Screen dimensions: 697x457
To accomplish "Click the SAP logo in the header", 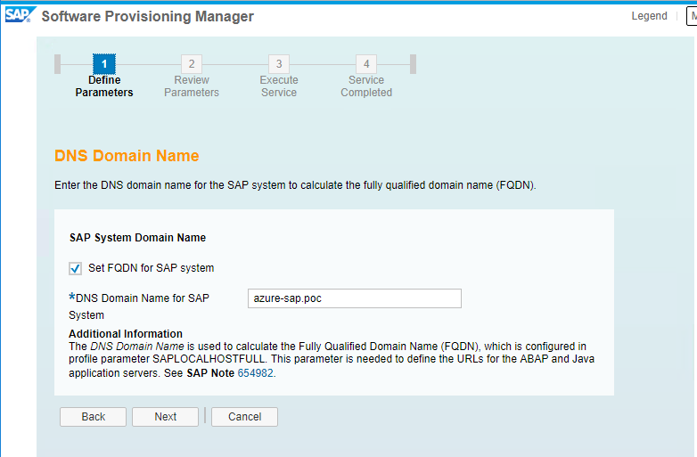I will pos(18,15).
